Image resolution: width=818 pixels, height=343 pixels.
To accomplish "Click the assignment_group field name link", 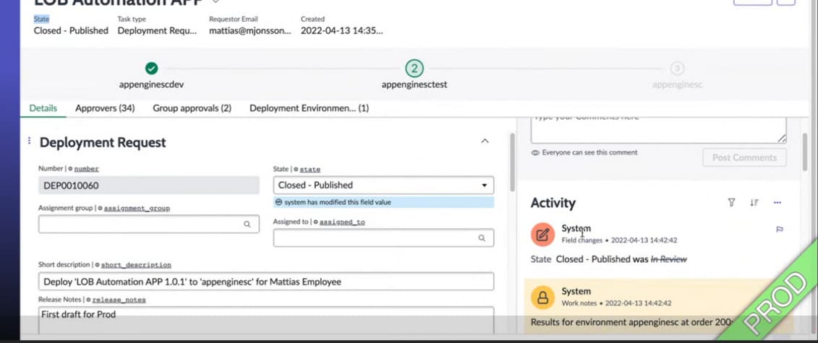I will [137, 208].
